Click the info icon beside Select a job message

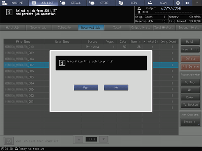pos(9,12)
